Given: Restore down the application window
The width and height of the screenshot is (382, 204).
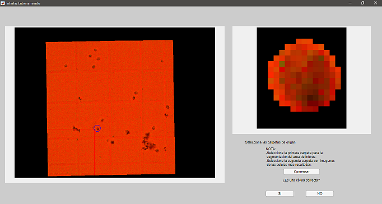Looking at the screenshot, I should click(x=362, y=3).
